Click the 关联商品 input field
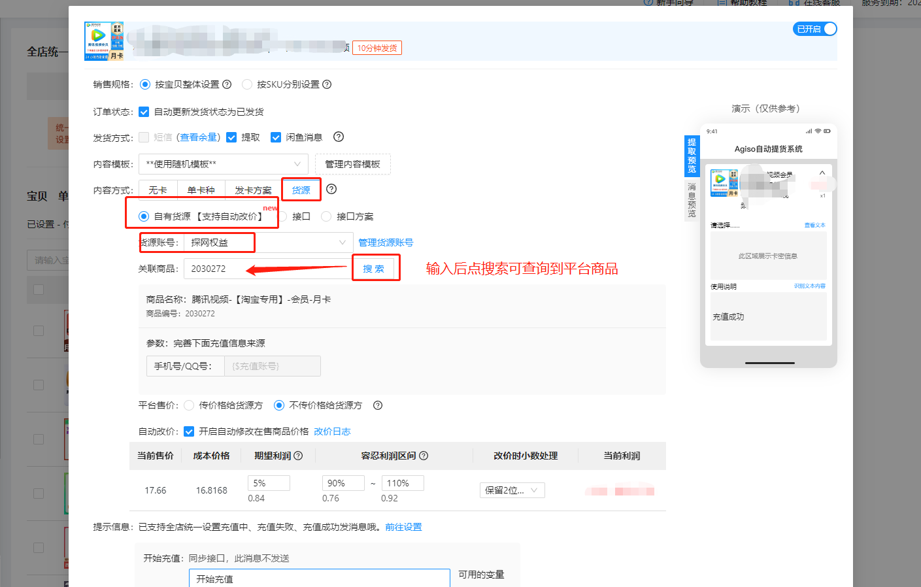The image size is (921, 587). click(268, 269)
